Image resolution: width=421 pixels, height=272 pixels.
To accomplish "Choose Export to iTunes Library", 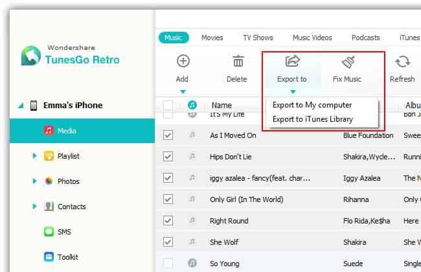I will pos(313,119).
